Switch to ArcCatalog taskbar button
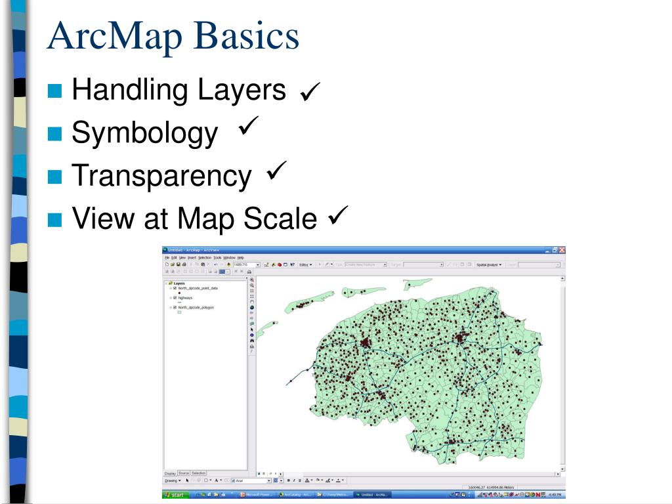The height and width of the screenshot is (504, 672). tap(295, 495)
